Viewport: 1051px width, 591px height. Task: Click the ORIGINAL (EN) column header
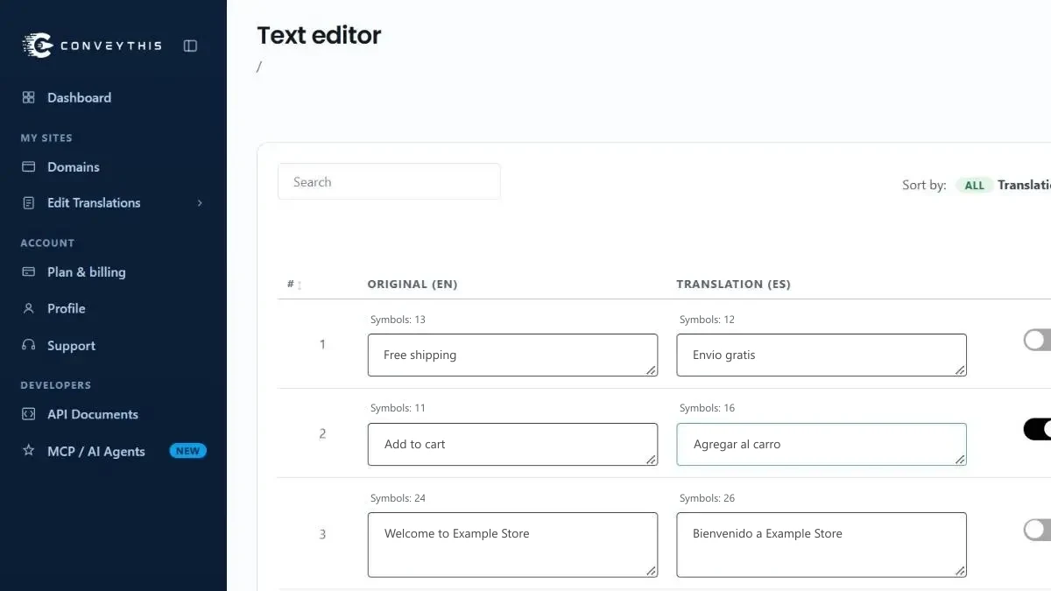coord(413,285)
